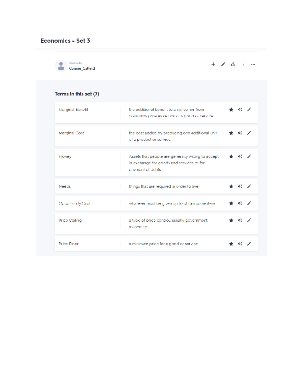The image size is (303, 392).
Task: Star the Money term
Action: [231, 156]
